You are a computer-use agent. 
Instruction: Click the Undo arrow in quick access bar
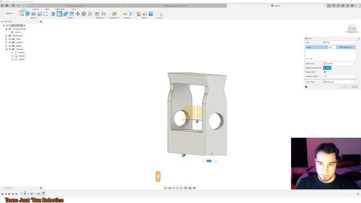tap(18, 6)
